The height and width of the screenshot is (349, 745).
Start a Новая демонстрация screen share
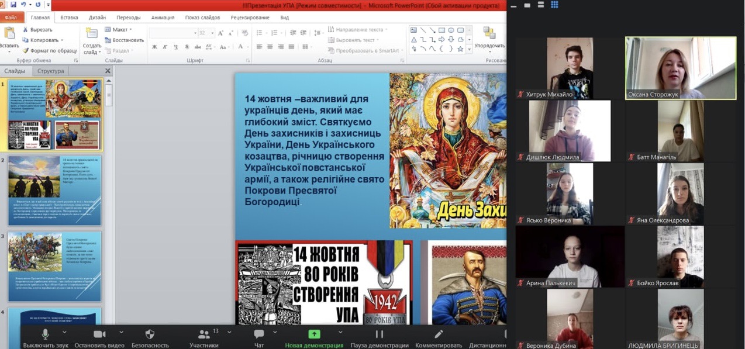(314, 337)
